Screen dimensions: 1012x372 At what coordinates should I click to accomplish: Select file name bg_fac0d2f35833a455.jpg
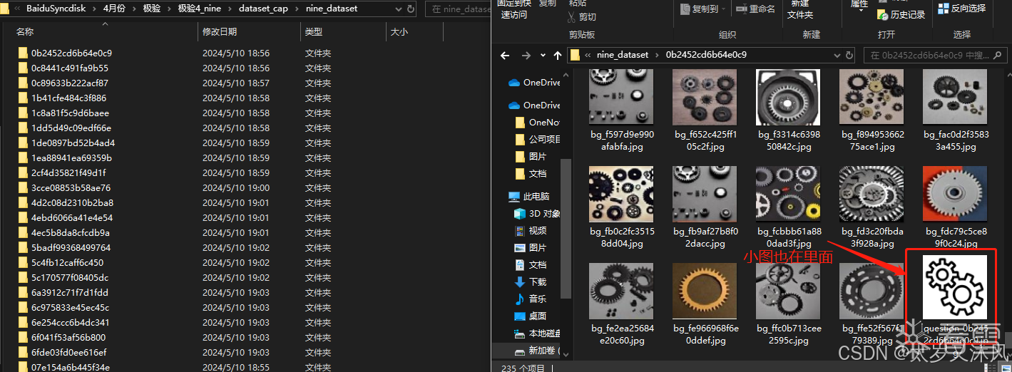pyautogui.click(x=956, y=140)
